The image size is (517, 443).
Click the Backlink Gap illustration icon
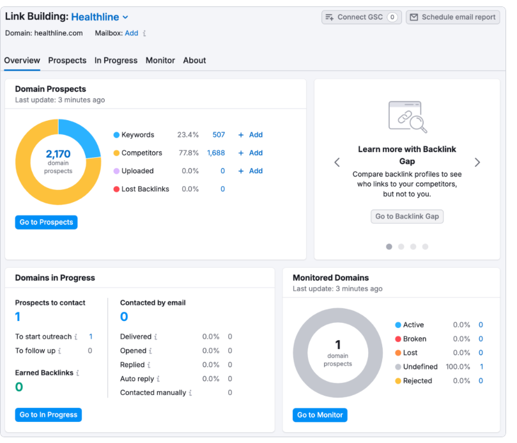click(408, 117)
